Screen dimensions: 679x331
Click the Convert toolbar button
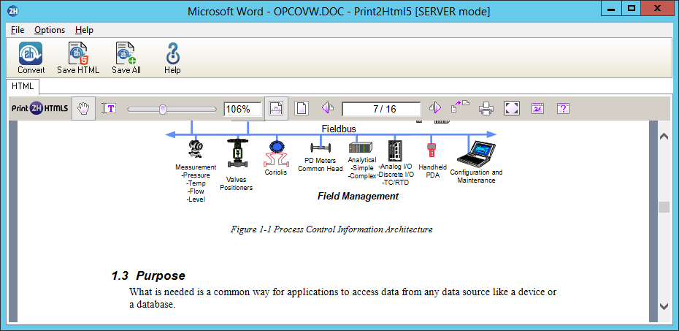(x=31, y=58)
